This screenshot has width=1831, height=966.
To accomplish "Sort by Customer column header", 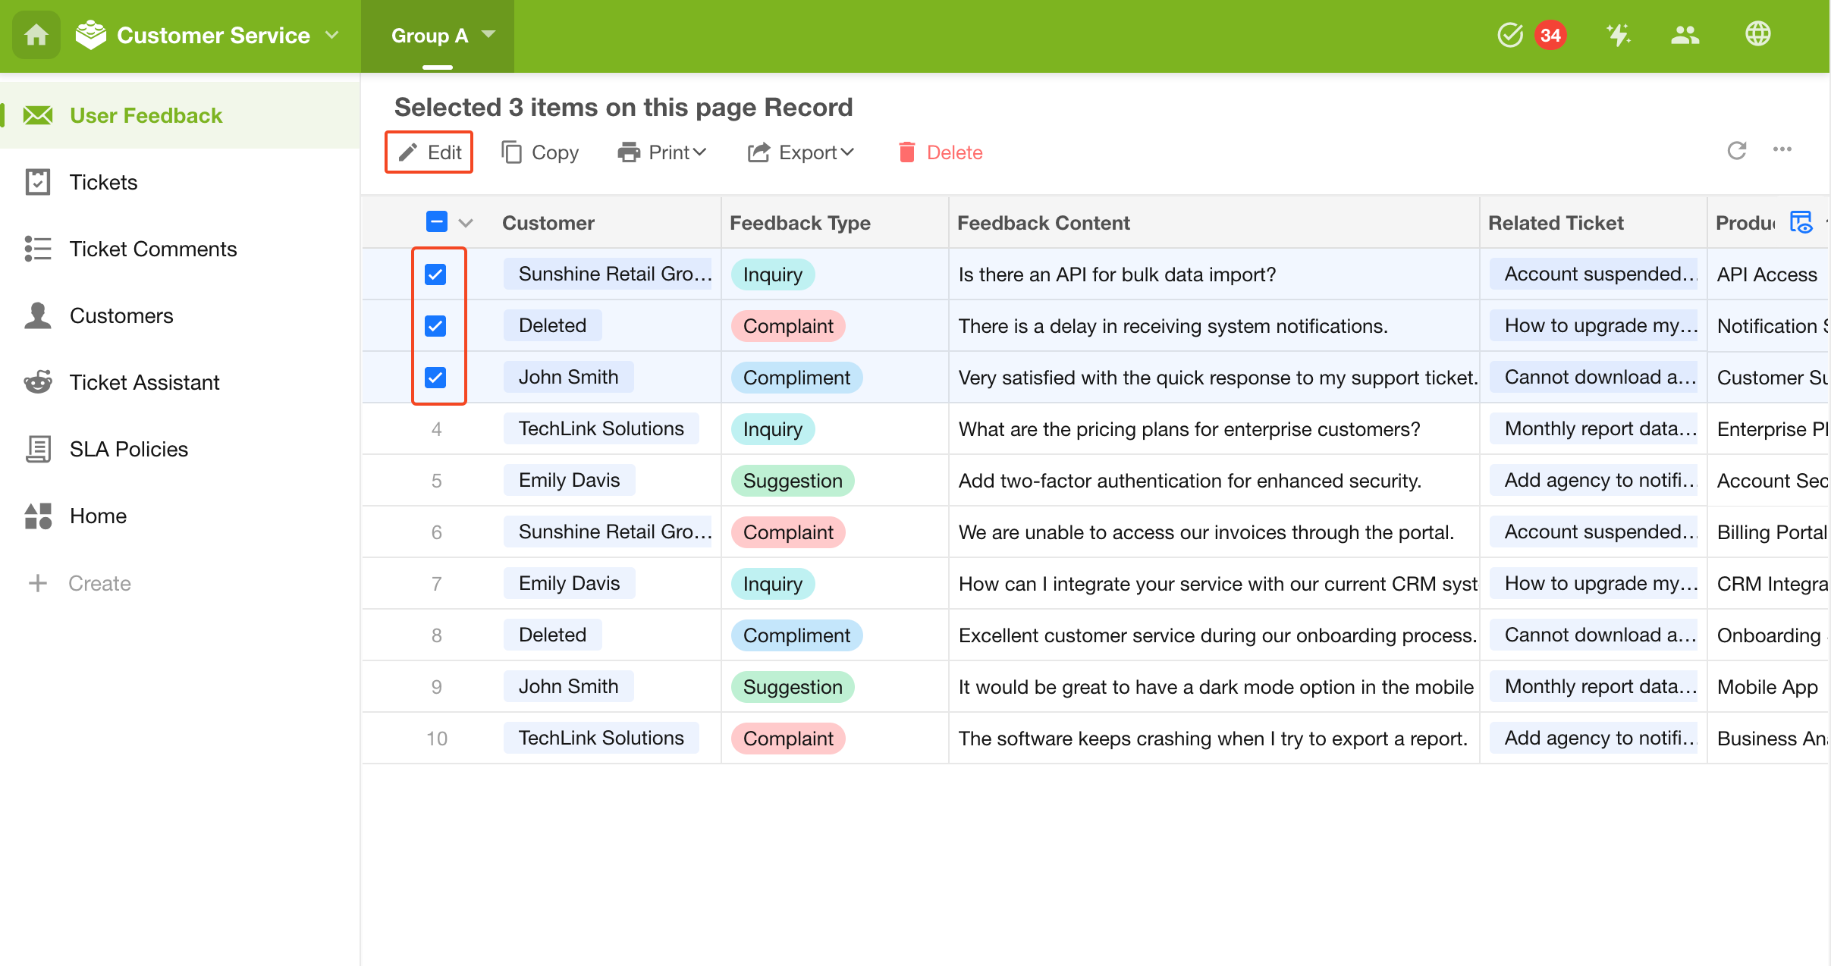I will [x=548, y=223].
